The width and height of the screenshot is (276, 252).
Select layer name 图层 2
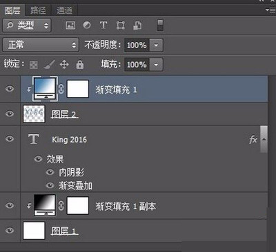pyautogui.click(x=65, y=114)
